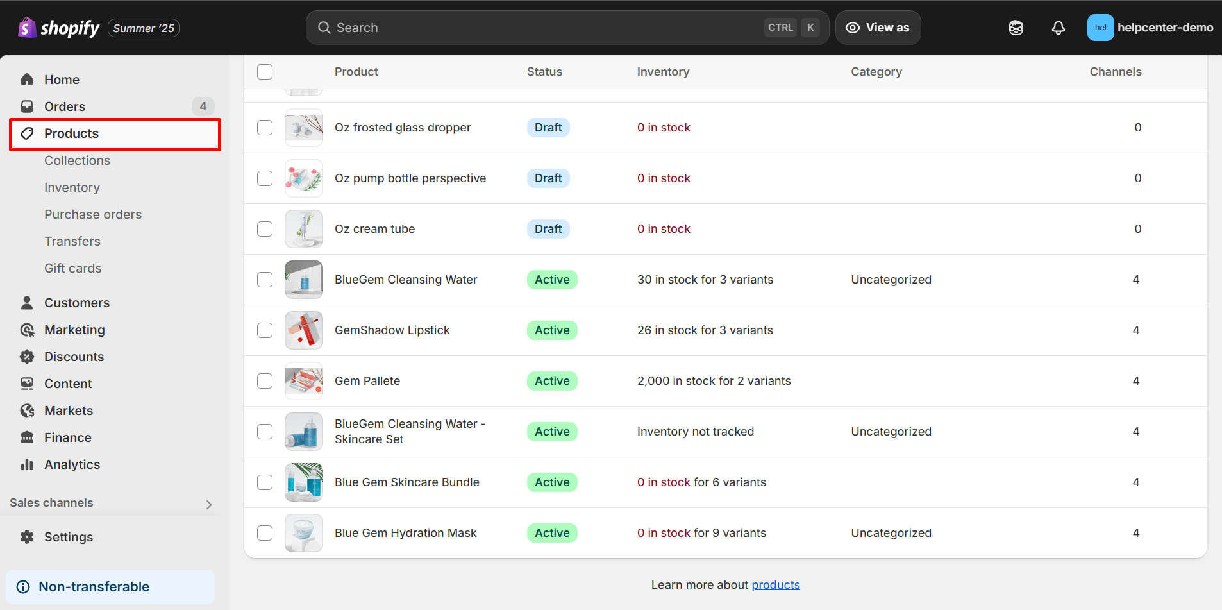Check the Gem Pallete row checkbox
The height and width of the screenshot is (610, 1222).
[x=265, y=381]
